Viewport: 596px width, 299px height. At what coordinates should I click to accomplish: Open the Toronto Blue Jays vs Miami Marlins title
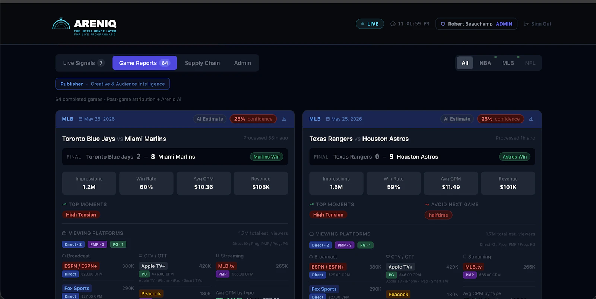(x=114, y=139)
